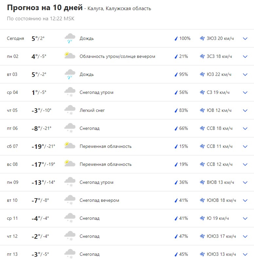Screen dimensions: 254x261
Task: Expand details for Friday 13
Action: point(245,254)
